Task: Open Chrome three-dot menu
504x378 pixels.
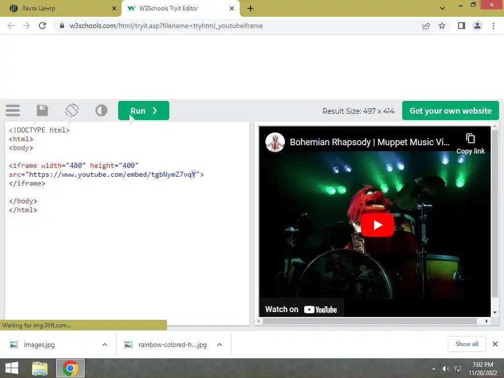Action: (x=493, y=26)
